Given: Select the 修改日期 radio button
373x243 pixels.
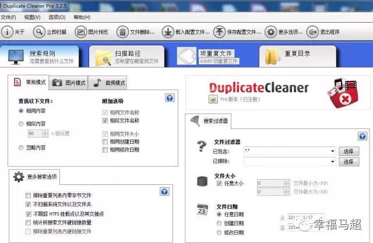Looking at the screenshot, I should (219, 233).
